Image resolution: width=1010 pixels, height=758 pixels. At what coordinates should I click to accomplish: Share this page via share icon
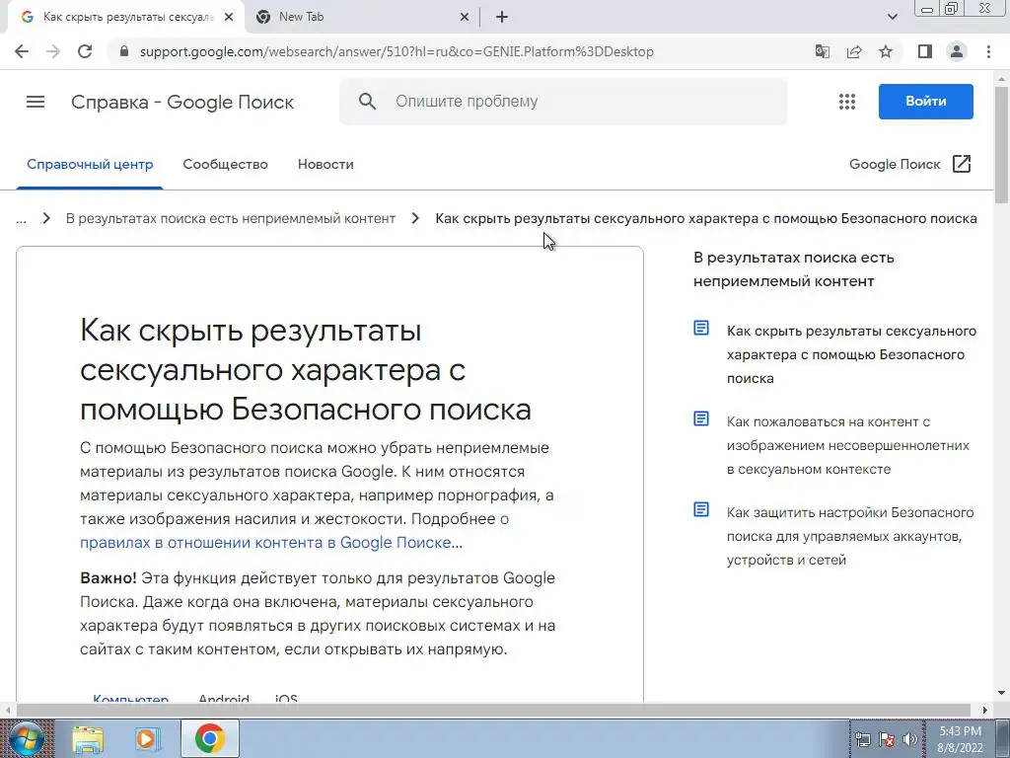pyautogui.click(x=854, y=51)
